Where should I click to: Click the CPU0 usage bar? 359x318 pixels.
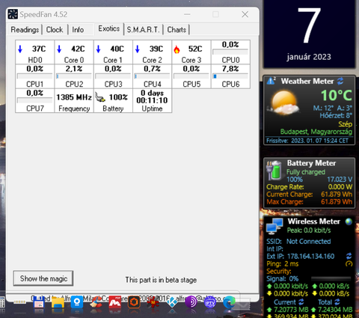[230, 52]
